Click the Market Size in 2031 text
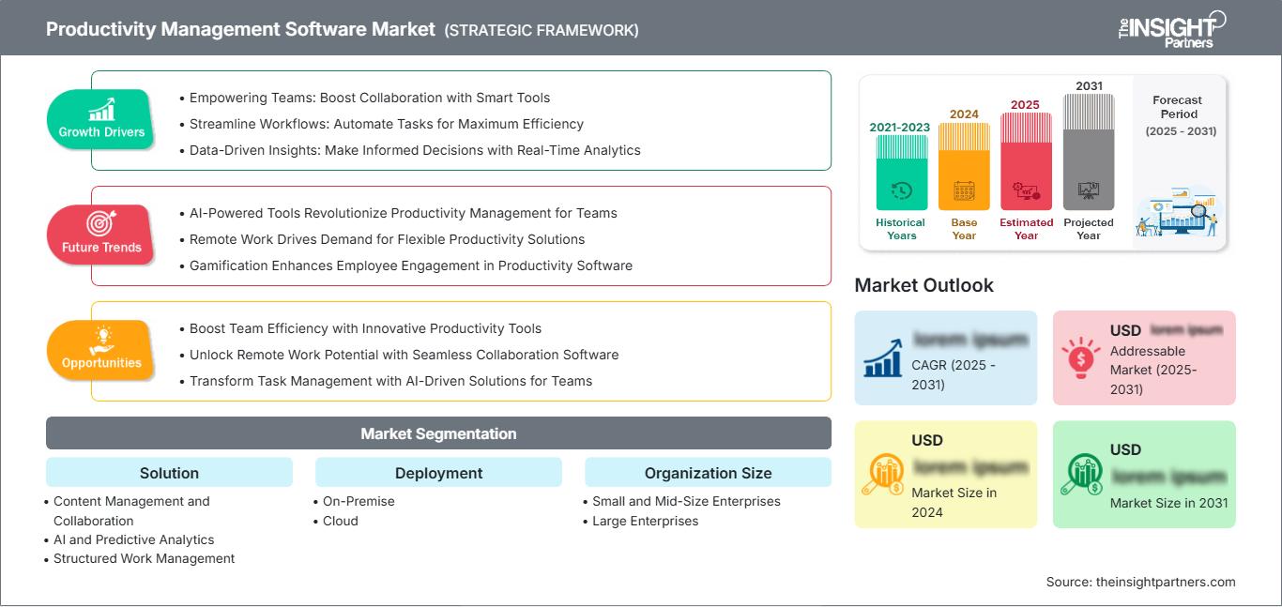The height and width of the screenshot is (607, 1282). [1168, 503]
